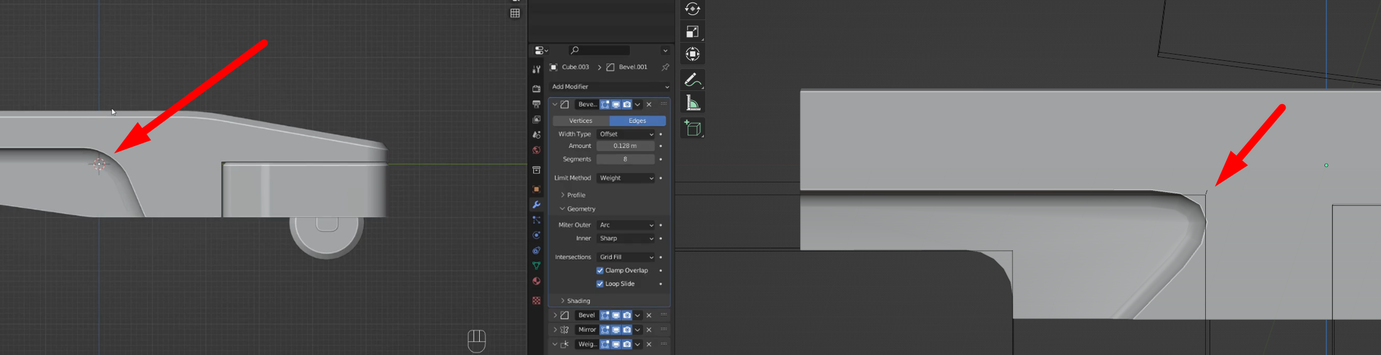Expand the Profile section
The width and height of the screenshot is (1381, 355).
click(x=576, y=195)
